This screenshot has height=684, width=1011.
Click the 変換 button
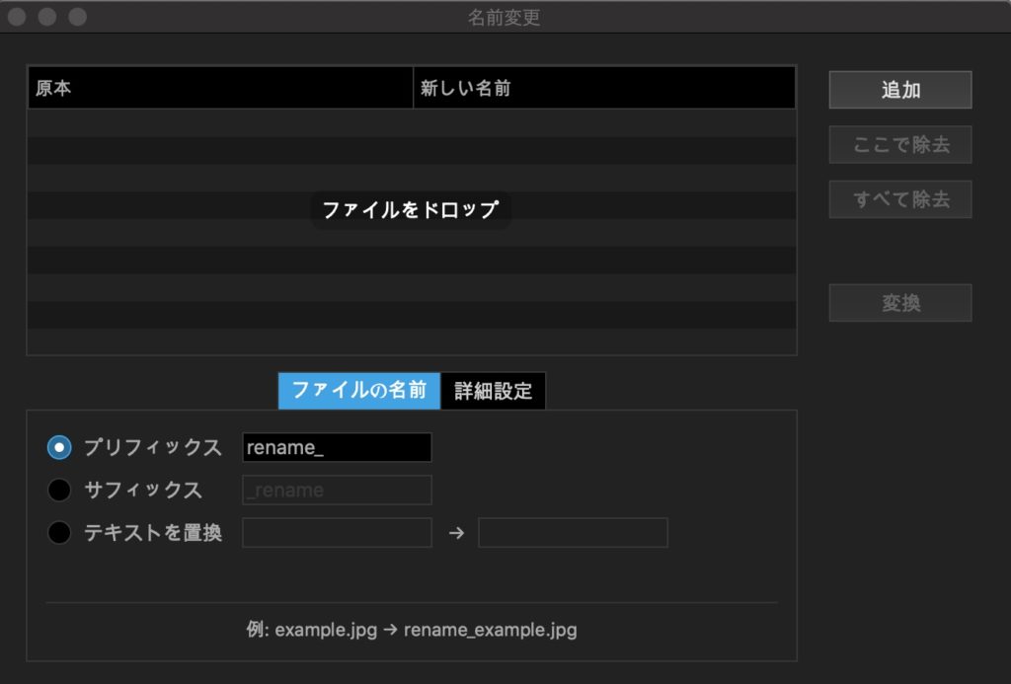coord(900,302)
